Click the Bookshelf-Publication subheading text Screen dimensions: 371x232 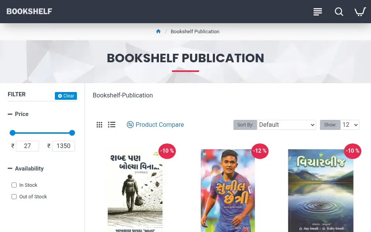(123, 95)
